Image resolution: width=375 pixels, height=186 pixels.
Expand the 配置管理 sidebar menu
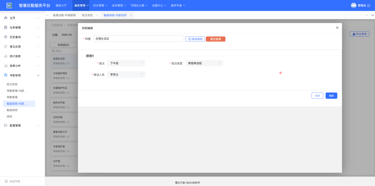38,125
